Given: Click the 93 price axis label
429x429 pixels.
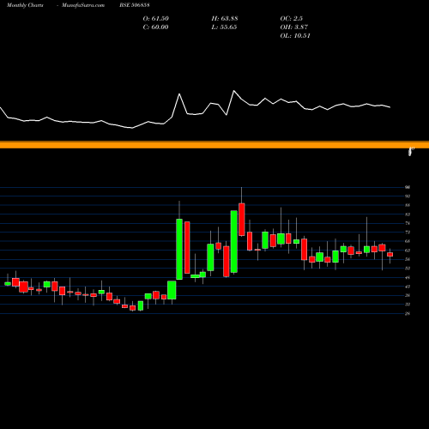Looking at the screenshot, I should [x=408, y=196].
